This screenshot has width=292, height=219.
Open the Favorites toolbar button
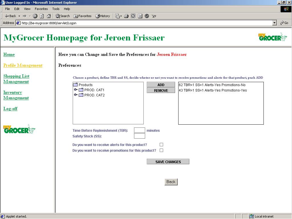coord(82,16)
